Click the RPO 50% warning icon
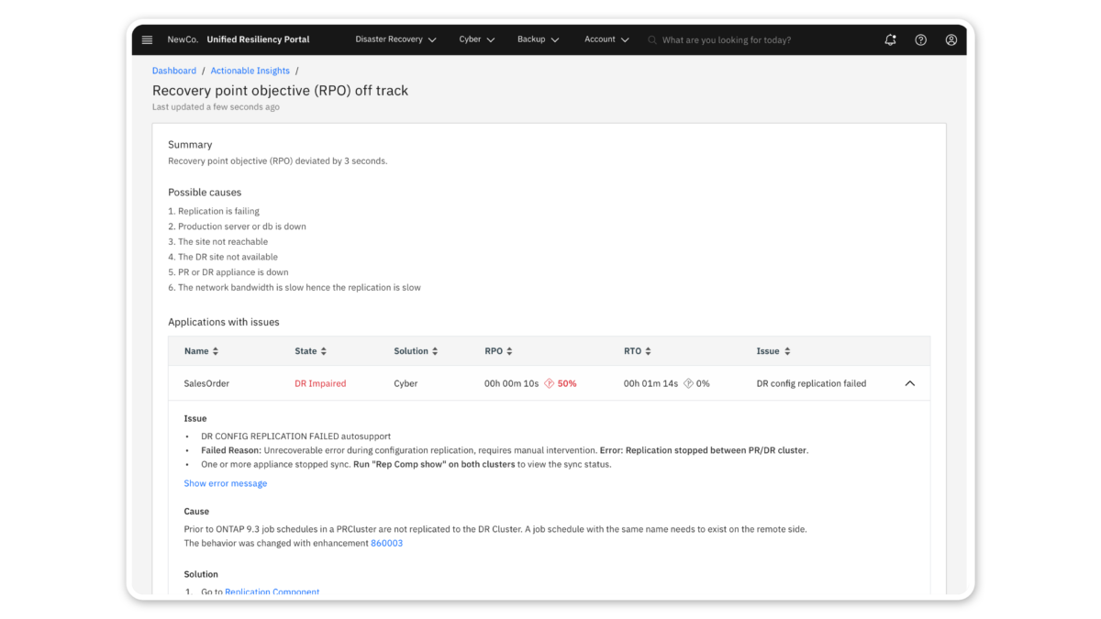 click(x=550, y=383)
